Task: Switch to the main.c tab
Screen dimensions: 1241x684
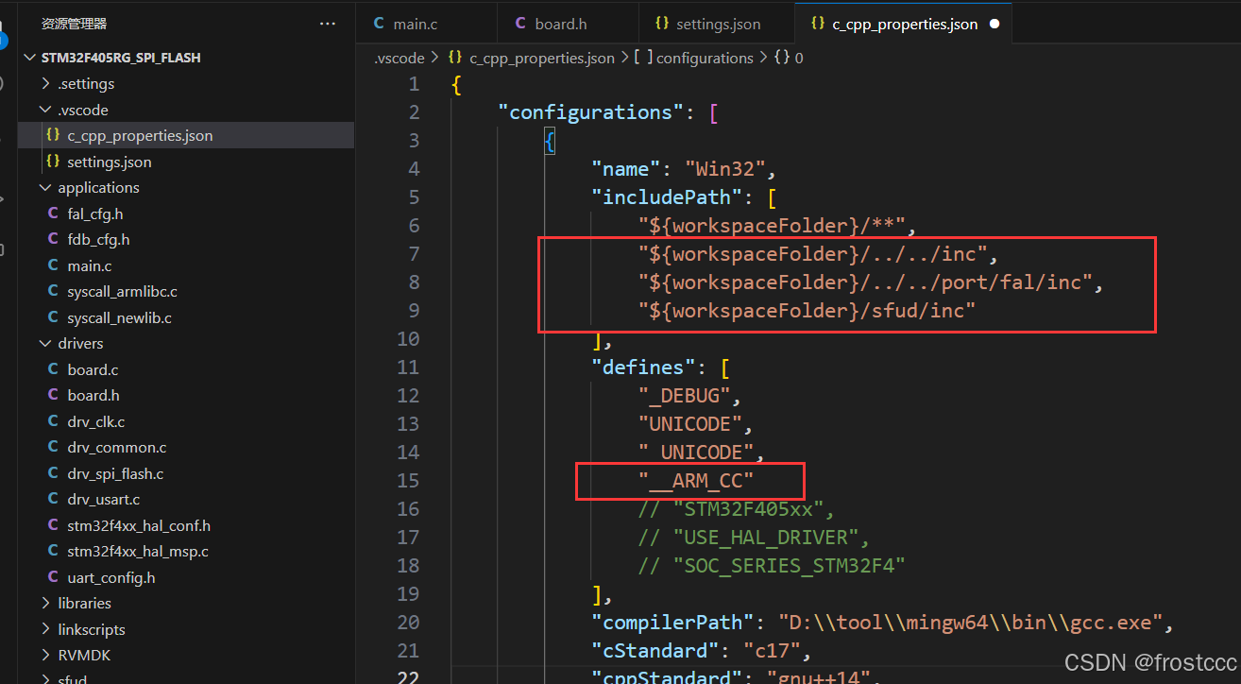Action: click(416, 23)
